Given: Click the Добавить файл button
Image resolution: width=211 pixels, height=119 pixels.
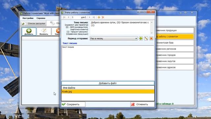Looking at the screenshot, I should [x=108, y=83].
